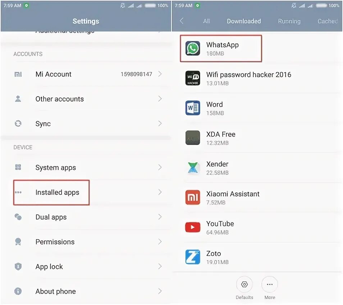Image resolution: width=343 pixels, height=305 pixels.
Task: Tap the Installed apps dots icon
Action: [x=18, y=192]
